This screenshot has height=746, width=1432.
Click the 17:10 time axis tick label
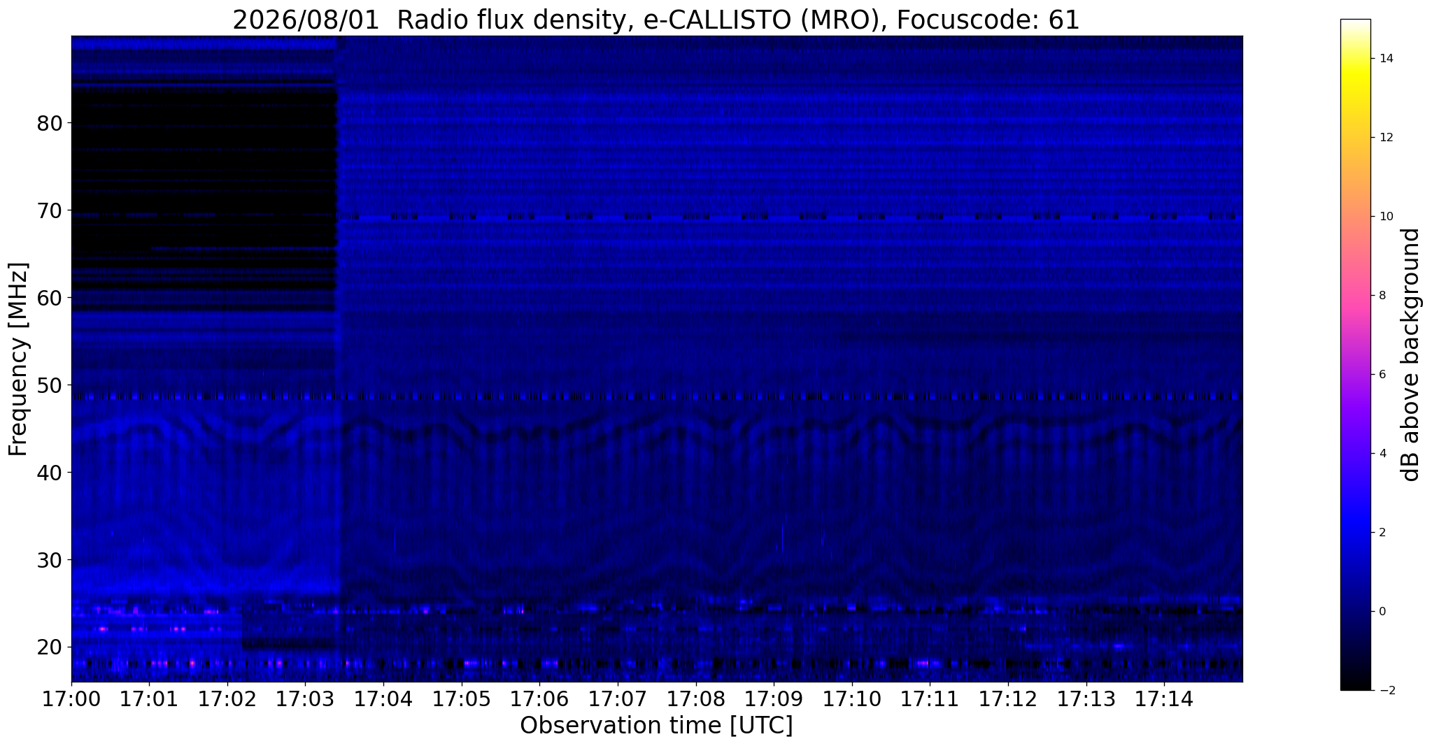[852, 699]
